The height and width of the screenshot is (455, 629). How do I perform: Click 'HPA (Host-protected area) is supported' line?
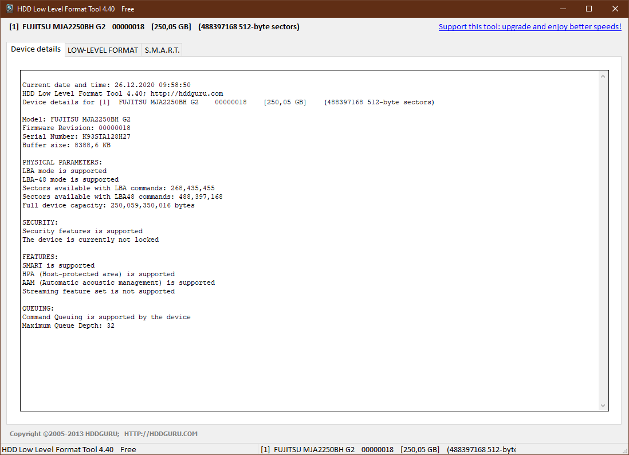pyautogui.click(x=99, y=274)
